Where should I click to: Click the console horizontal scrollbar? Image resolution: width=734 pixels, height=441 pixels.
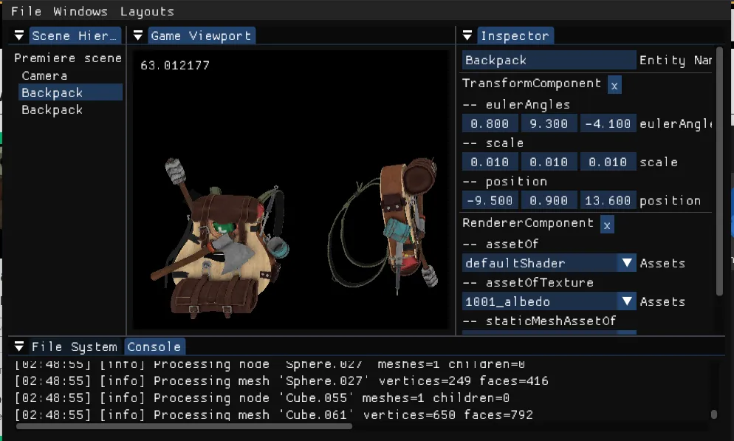coord(184,425)
